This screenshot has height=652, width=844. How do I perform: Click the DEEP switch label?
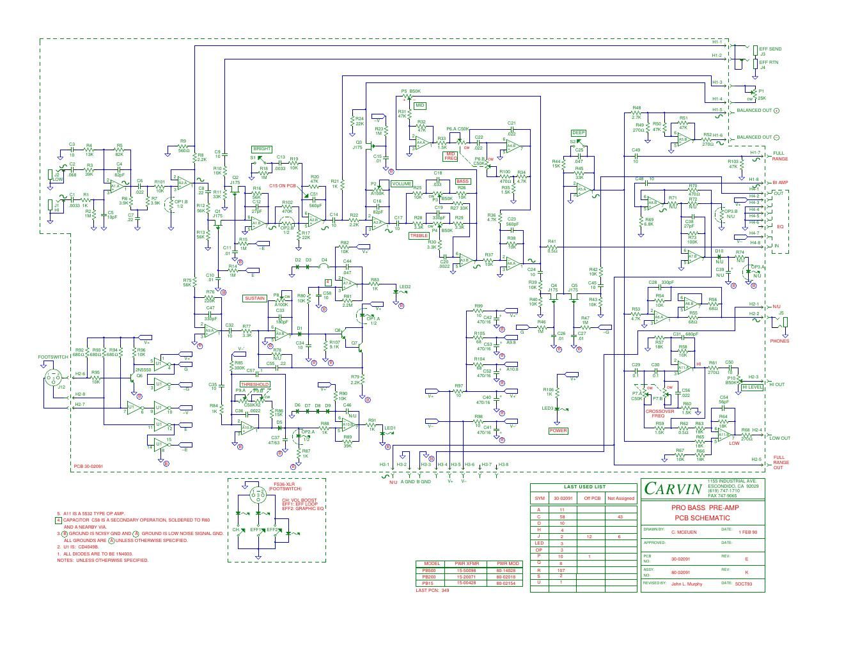pyautogui.click(x=578, y=133)
